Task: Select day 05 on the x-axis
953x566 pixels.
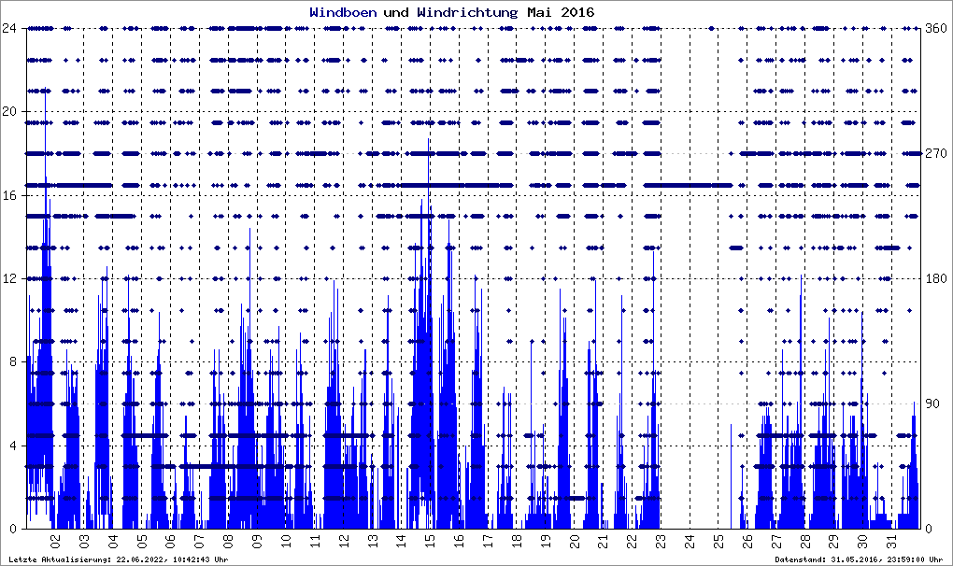Action: 141,541
